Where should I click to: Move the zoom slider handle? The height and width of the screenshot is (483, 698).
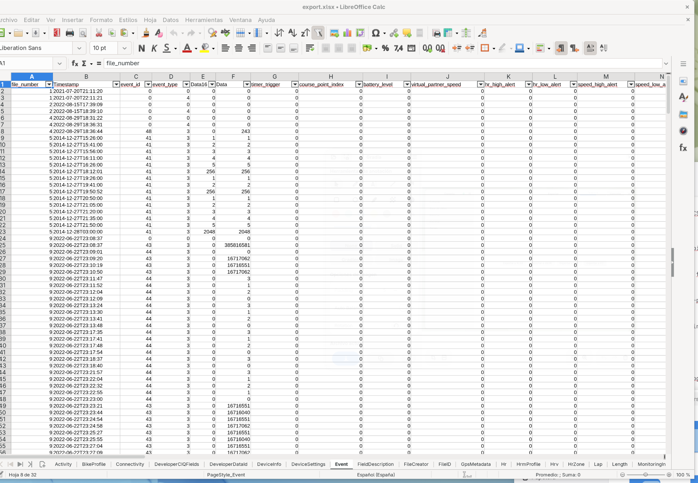(x=645, y=474)
